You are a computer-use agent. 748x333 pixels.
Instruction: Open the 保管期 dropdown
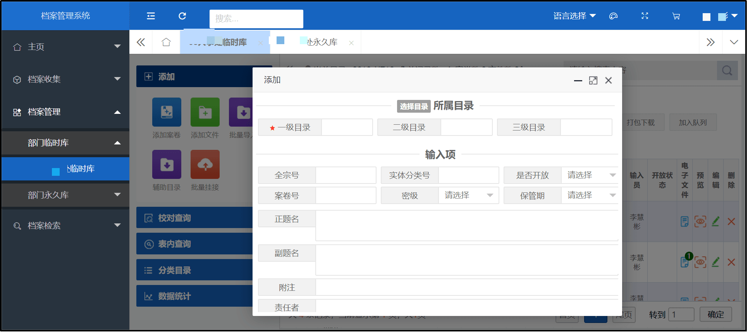(x=589, y=196)
